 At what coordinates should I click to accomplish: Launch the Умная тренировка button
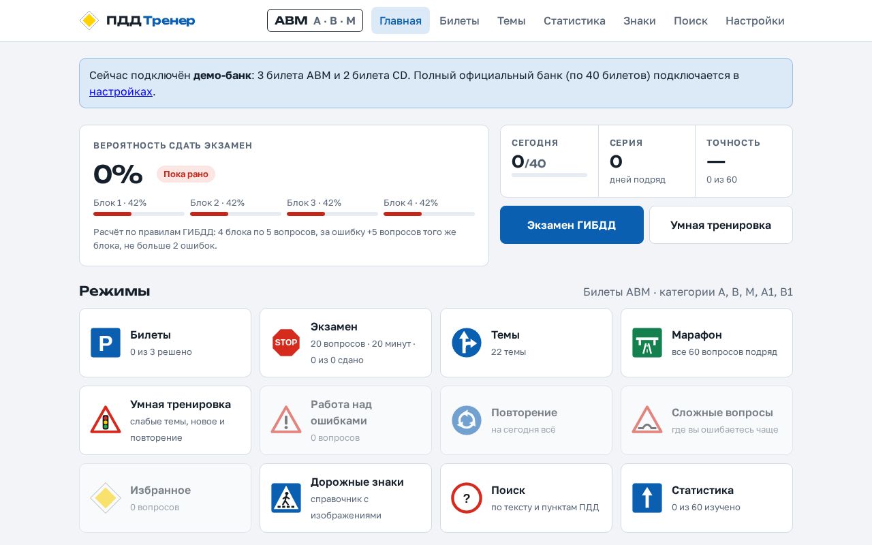click(721, 225)
